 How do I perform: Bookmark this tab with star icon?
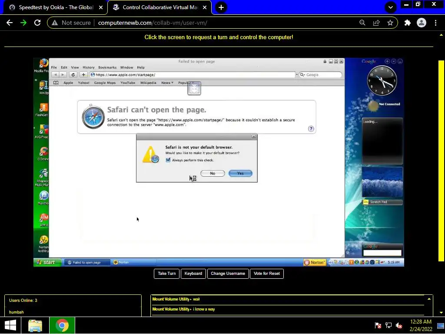point(390,23)
